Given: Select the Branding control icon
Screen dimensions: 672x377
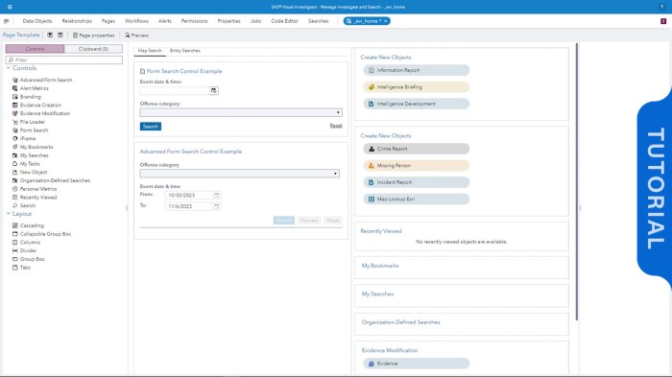Looking at the screenshot, I should pyautogui.click(x=15, y=97).
